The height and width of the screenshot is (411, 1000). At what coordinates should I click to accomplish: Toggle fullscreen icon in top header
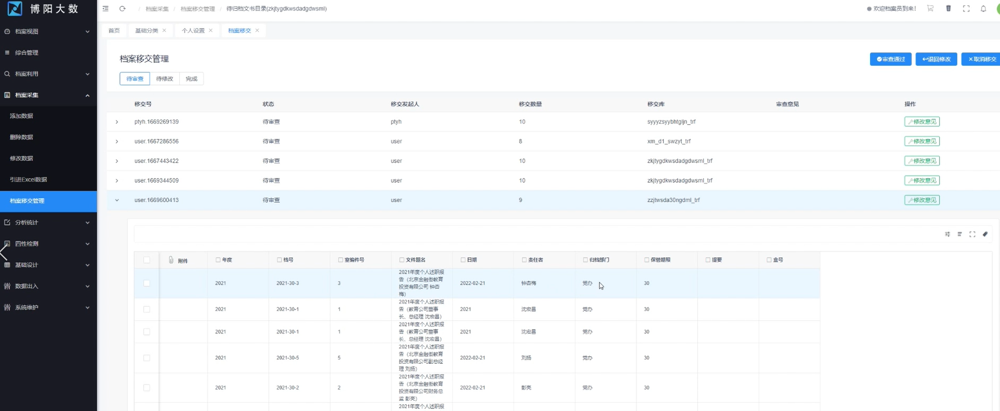966,9
